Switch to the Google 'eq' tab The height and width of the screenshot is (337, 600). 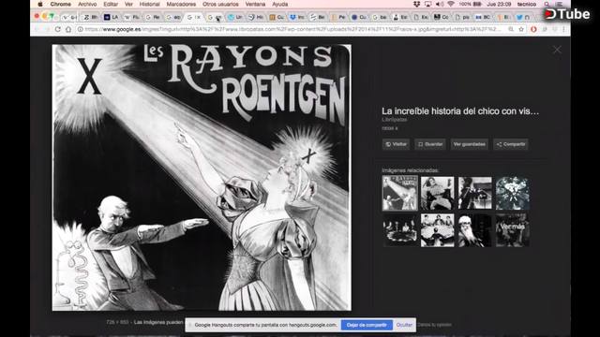point(173,17)
